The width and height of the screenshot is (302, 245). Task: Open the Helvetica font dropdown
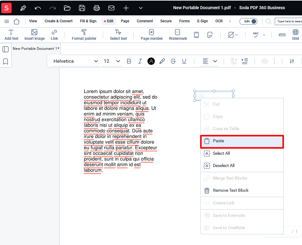76,61
